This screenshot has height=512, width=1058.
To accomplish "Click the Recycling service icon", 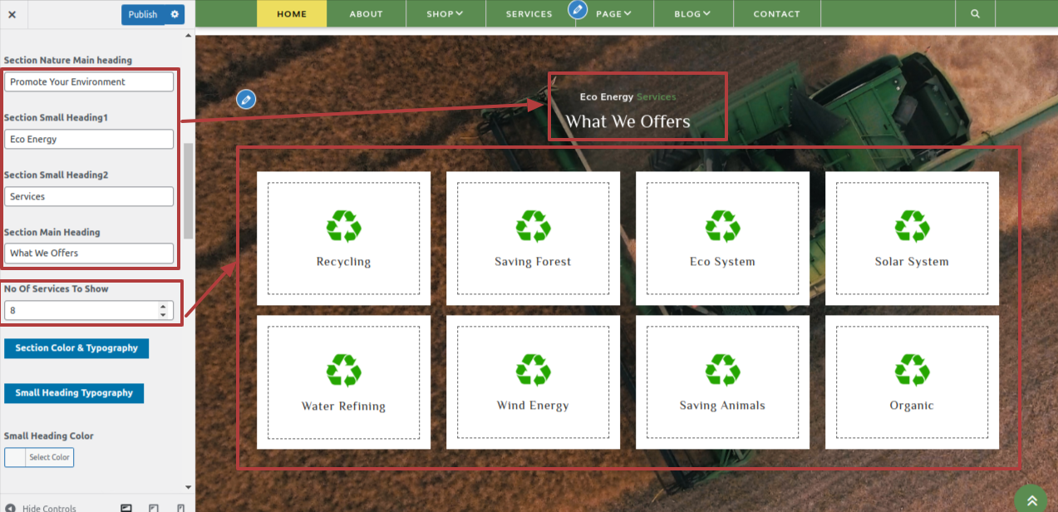I will [x=343, y=227].
